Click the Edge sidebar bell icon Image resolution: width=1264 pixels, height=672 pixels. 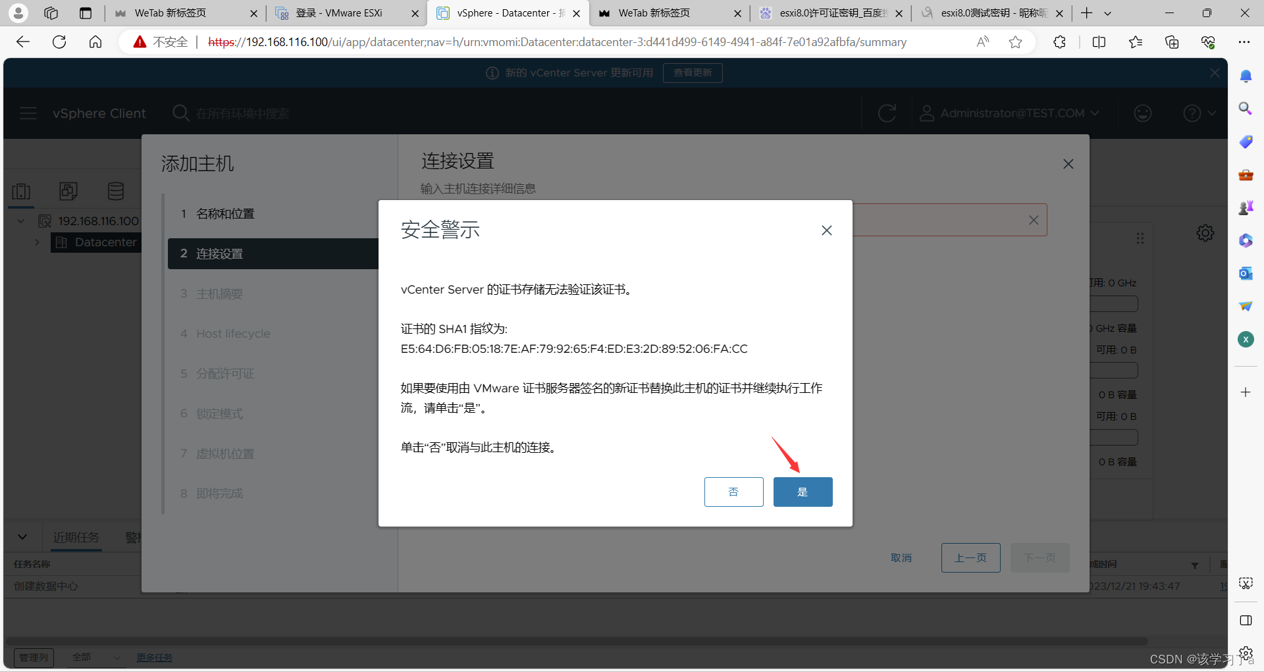[x=1246, y=76]
